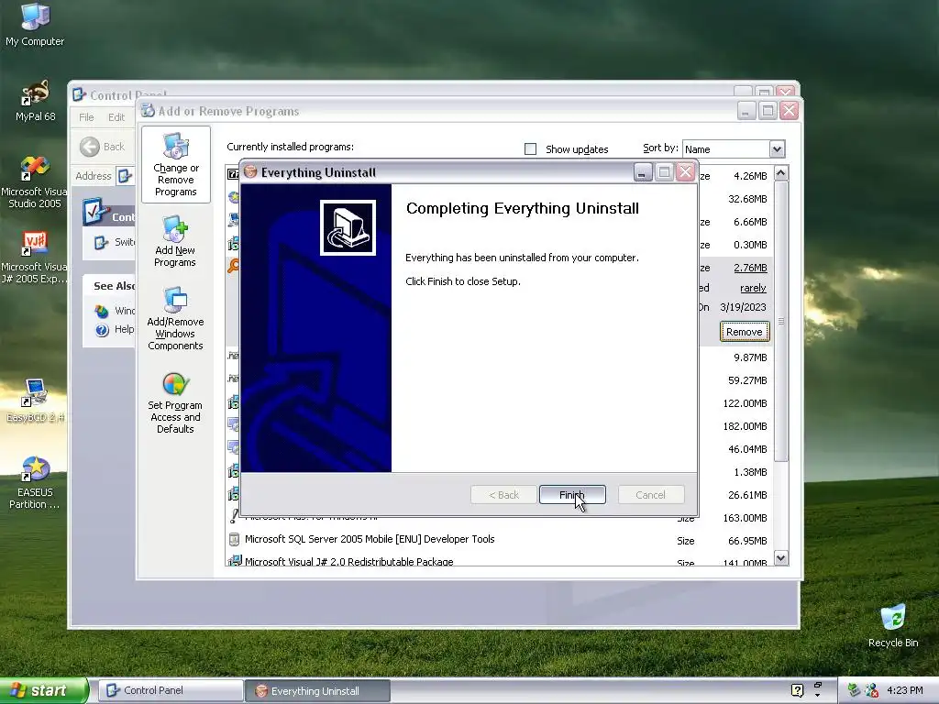Viewport: 939px width, 704px height.
Task: Open Set Program Access and Defaults
Action: click(x=175, y=403)
